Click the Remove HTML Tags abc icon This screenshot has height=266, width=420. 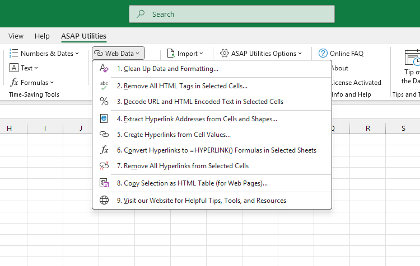tap(104, 85)
